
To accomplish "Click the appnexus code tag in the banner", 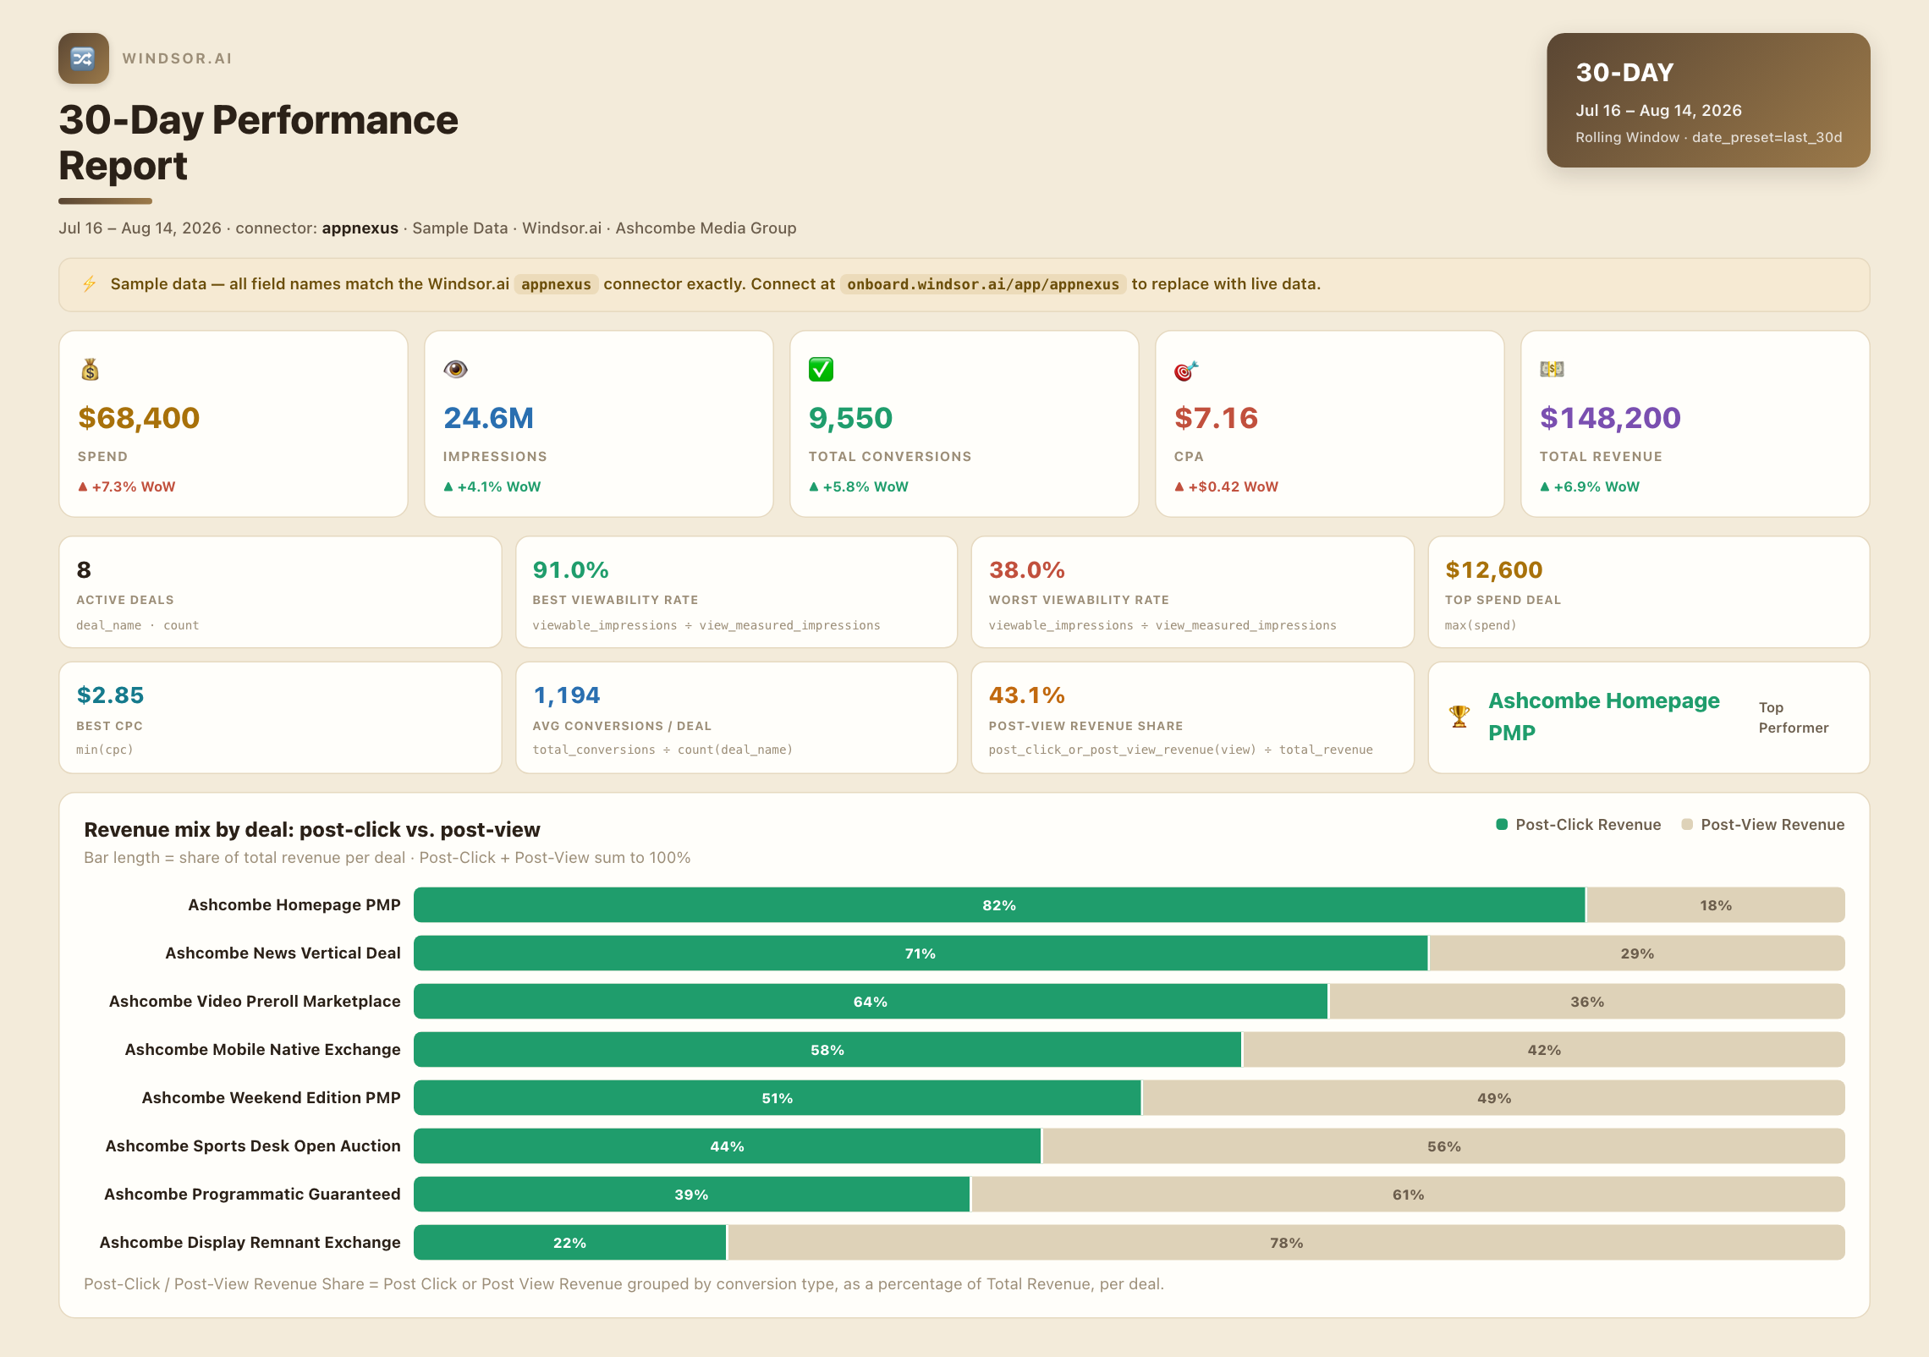I will [556, 284].
